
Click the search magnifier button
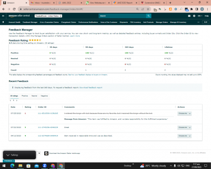tap(149, 16)
